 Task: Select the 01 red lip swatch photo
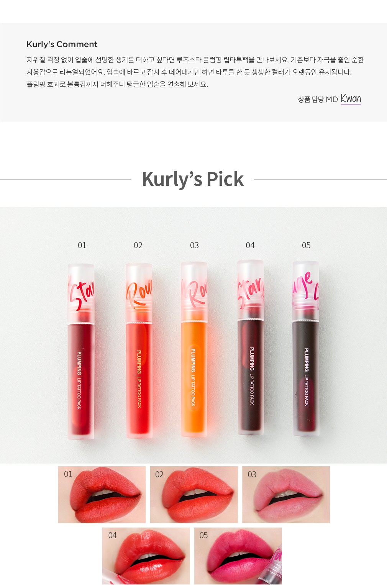point(102,495)
